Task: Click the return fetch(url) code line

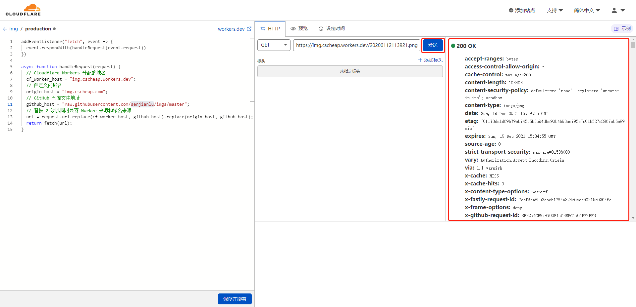Action: pyautogui.click(x=49, y=123)
